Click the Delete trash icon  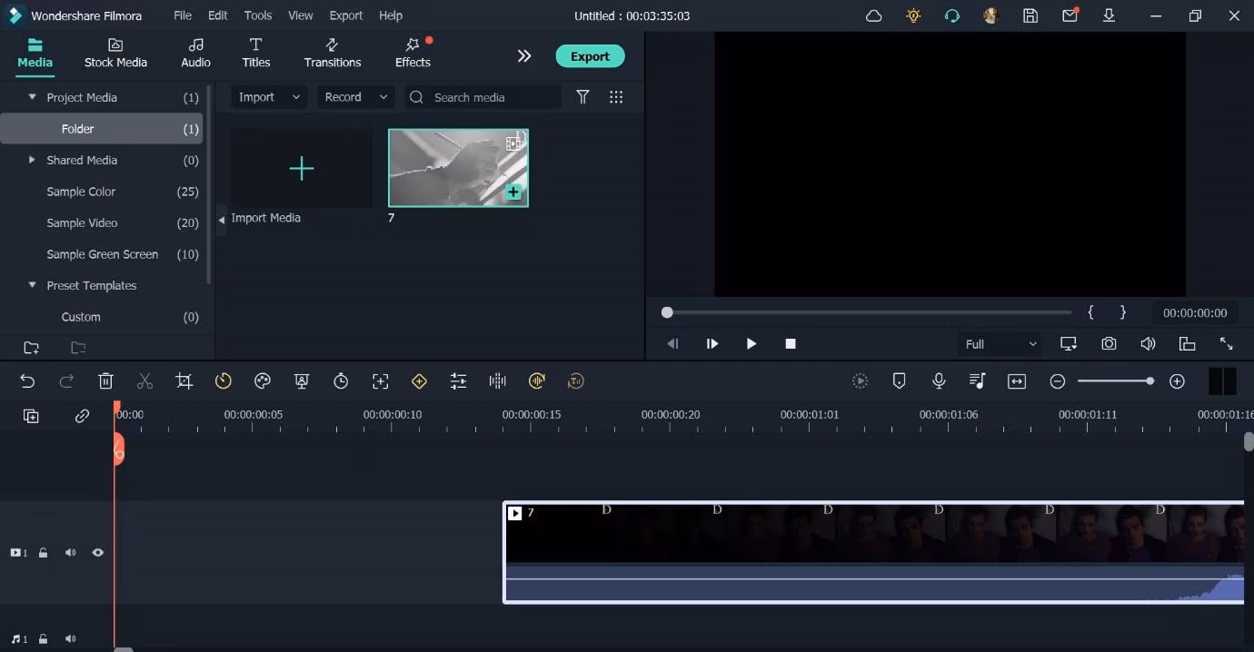click(x=105, y=381)
